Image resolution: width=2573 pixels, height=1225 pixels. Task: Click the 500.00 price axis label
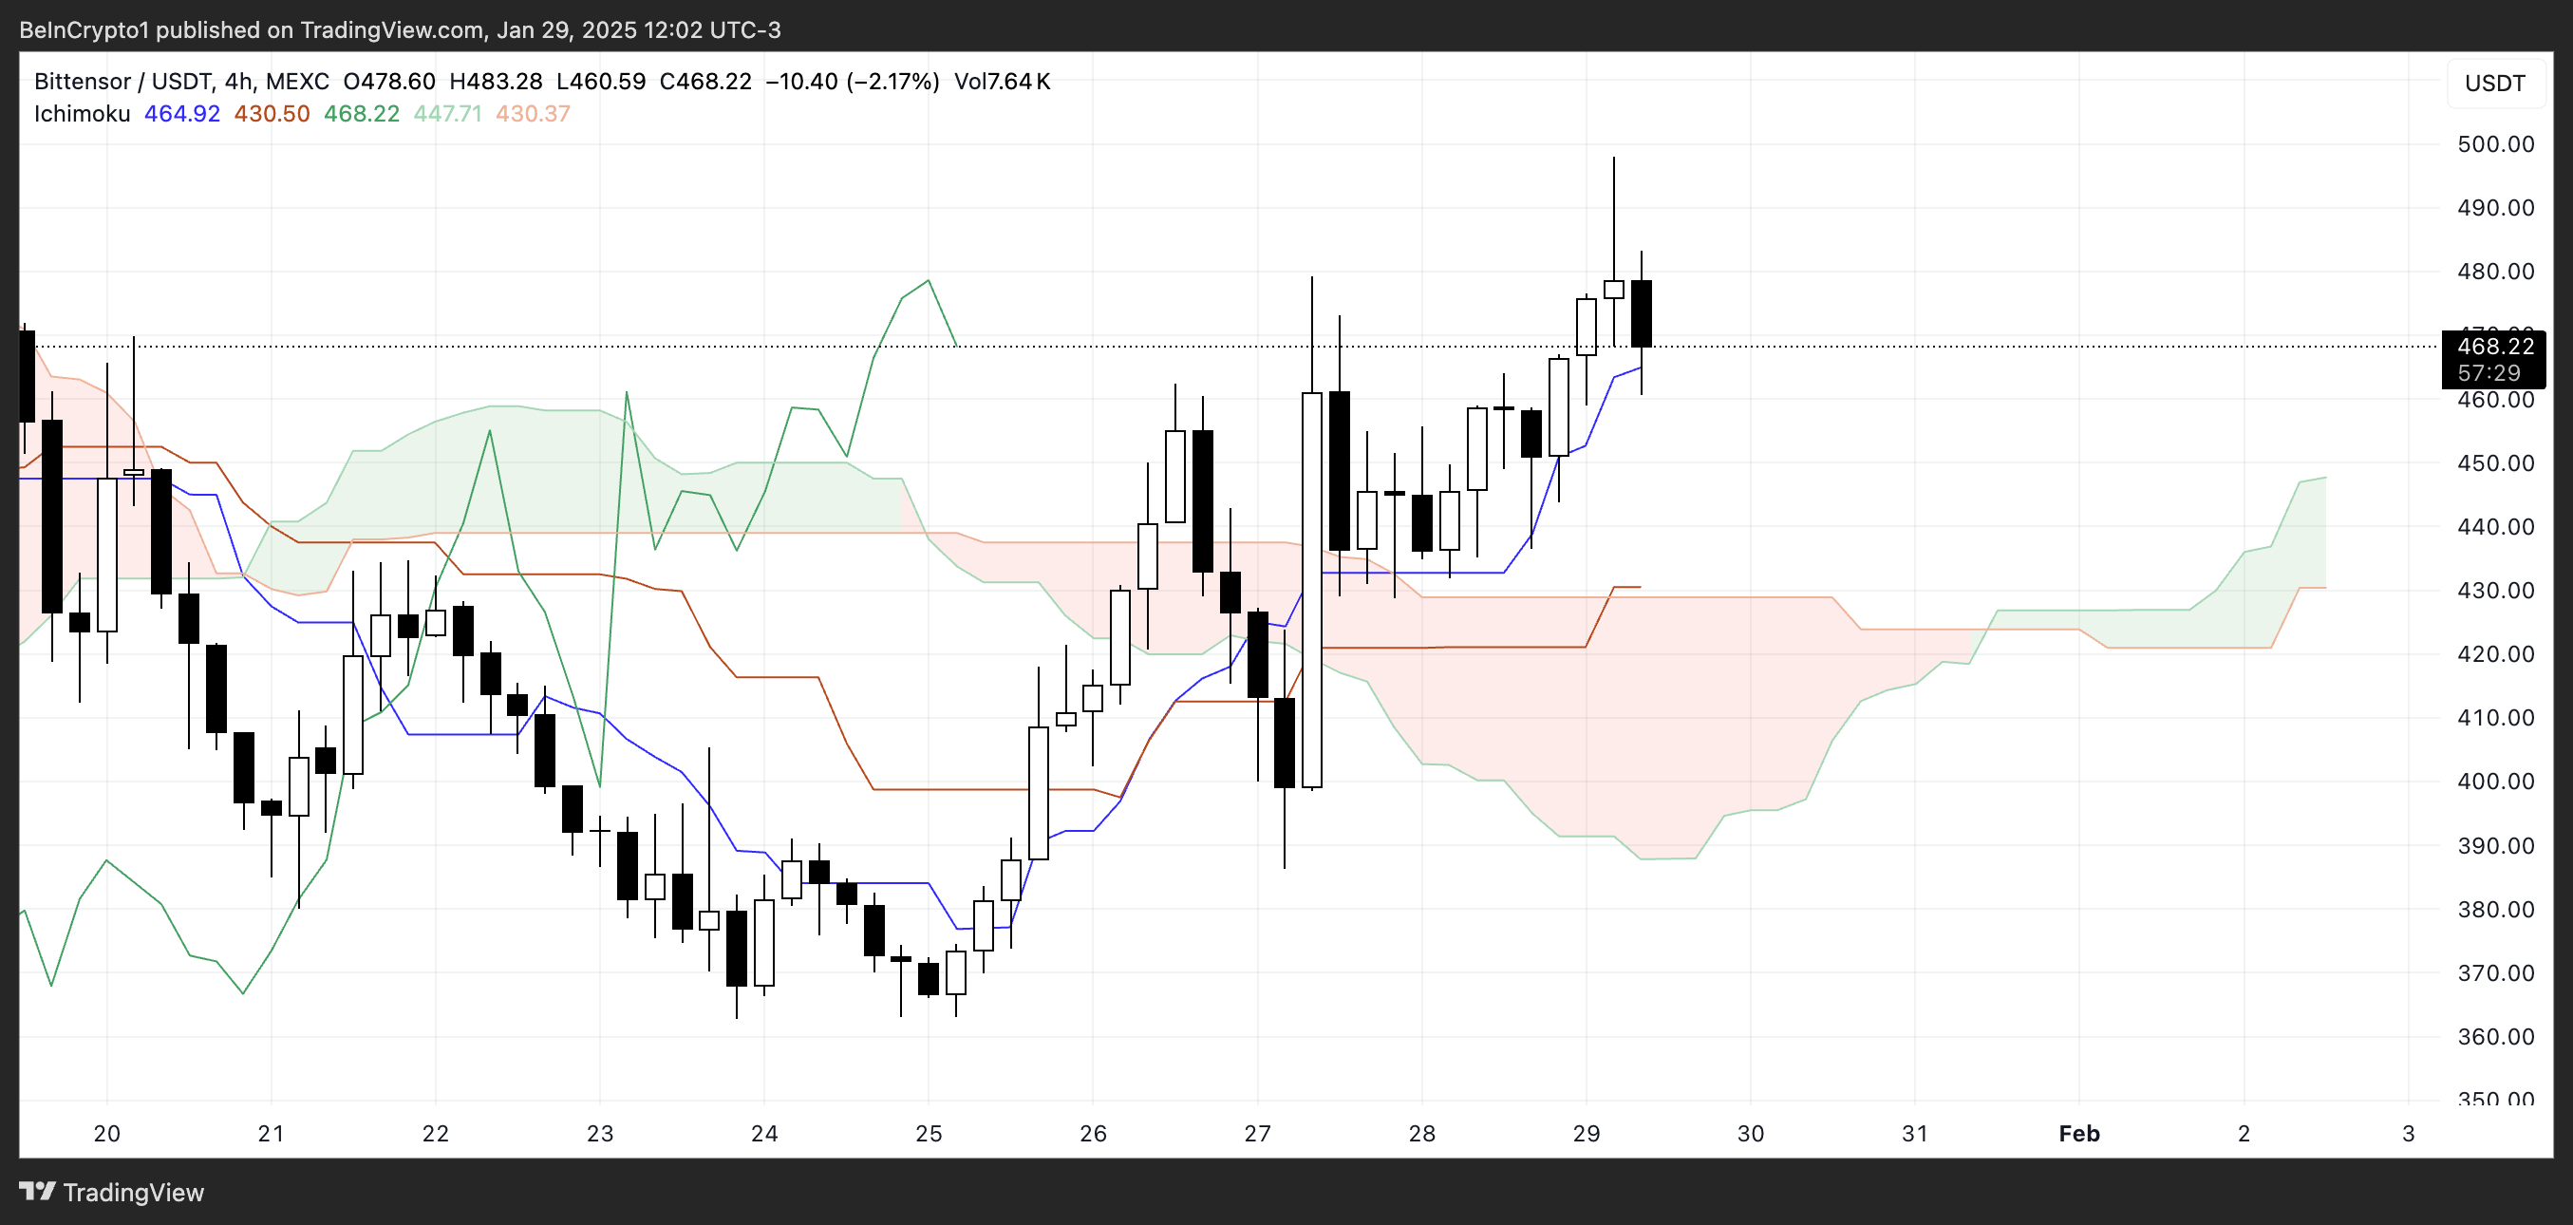2494,144
